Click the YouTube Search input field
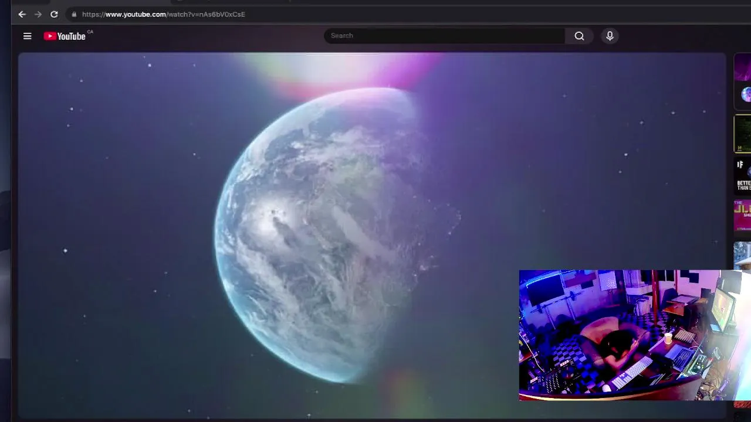The height and width of the screenshot is (422, 751). (444, 36)
